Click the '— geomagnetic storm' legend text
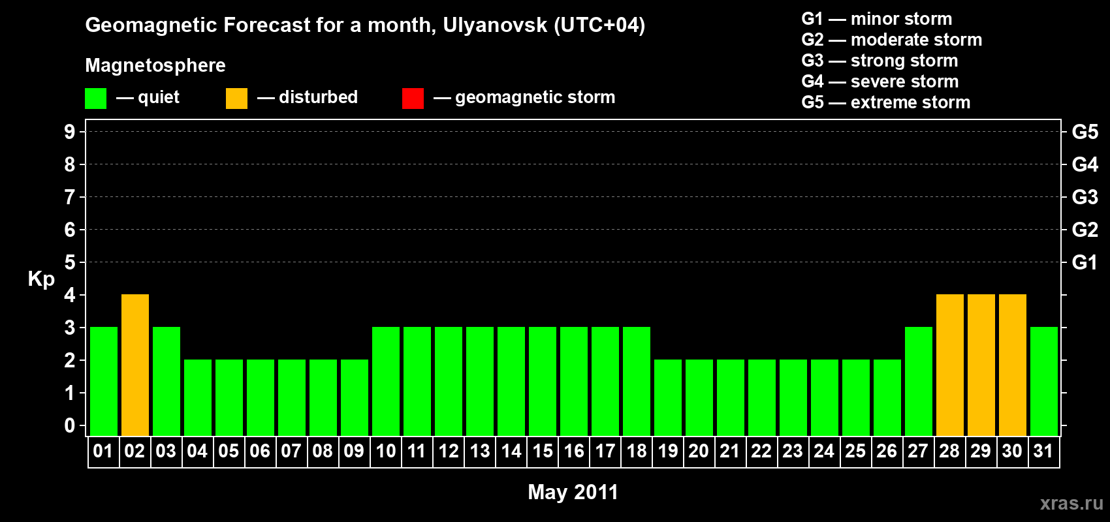The width and height of the screenshot is (1110, 522). point(524,98)
